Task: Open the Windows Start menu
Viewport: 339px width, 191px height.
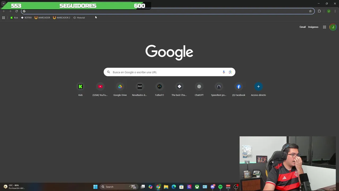Action: pyautogui.click(x=95, y=187)
